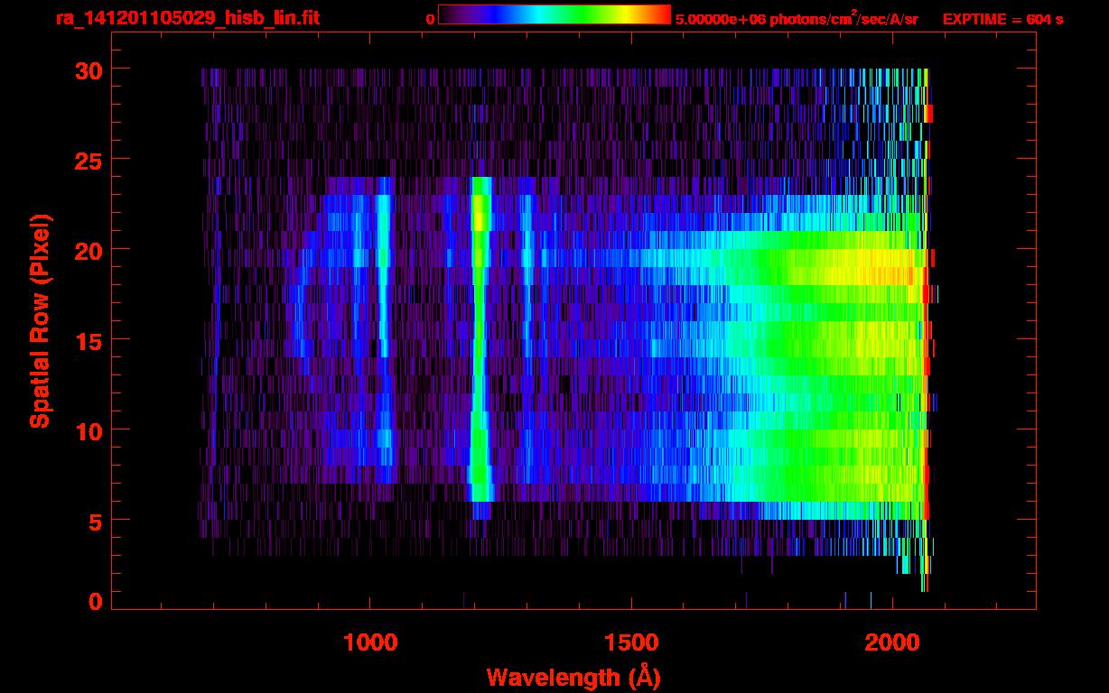Viewport: 1109px width, 693px height.
Task: Click the spatial row tick label 15
Action: [88, 340]
